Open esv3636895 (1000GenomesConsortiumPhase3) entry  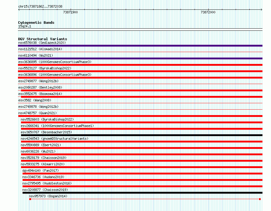[x=55, y=62]
